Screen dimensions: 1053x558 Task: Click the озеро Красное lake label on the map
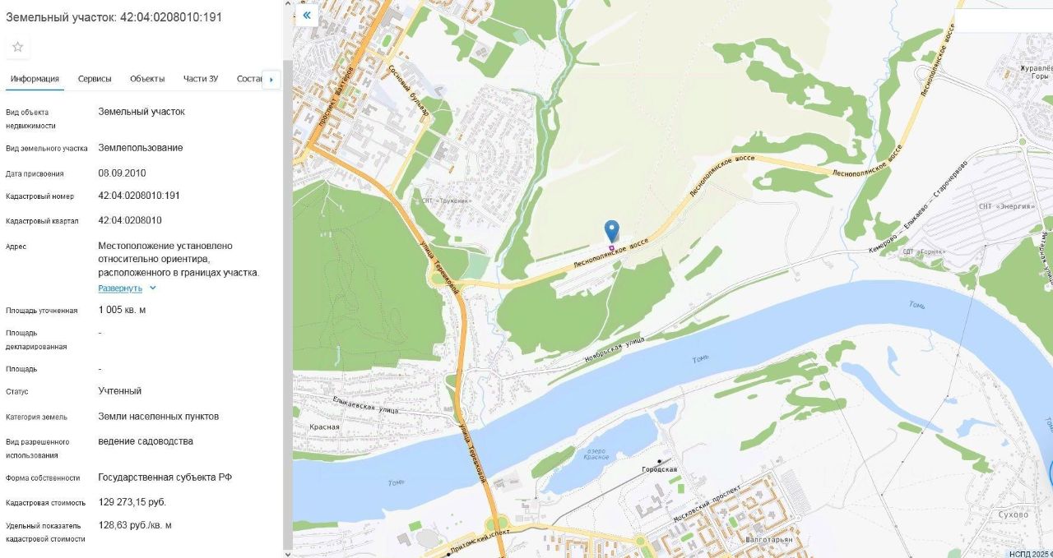click(596, 454)
